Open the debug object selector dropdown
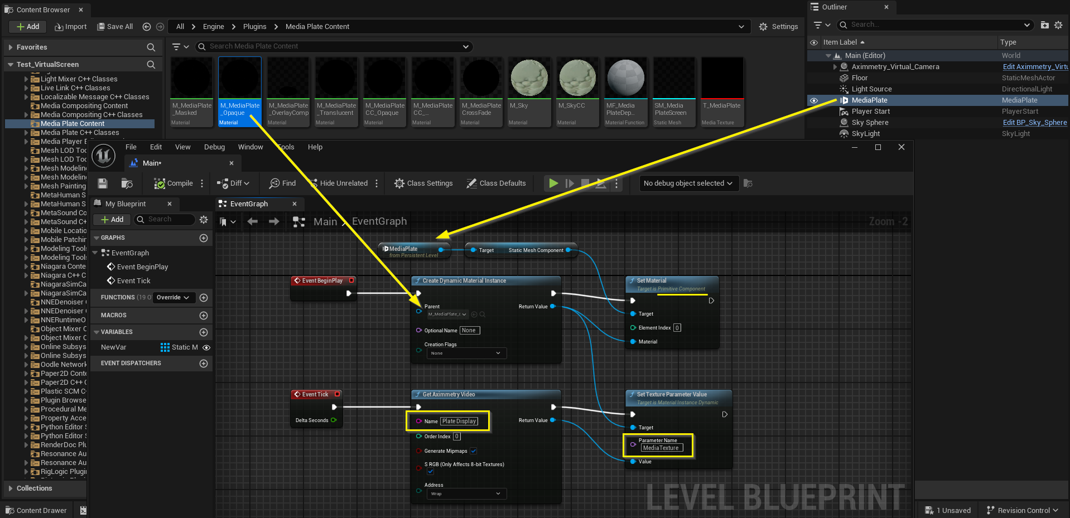Viewport: 1070px width, 518px height. 688,183
